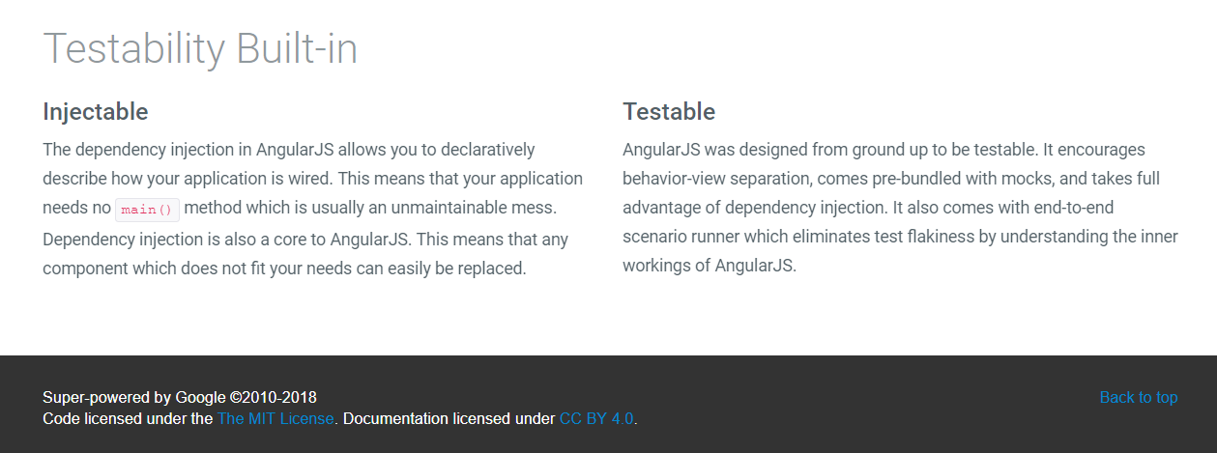Click the Documentation licensed under footer text
1217x453 pixels.
(x=449, y=419)
